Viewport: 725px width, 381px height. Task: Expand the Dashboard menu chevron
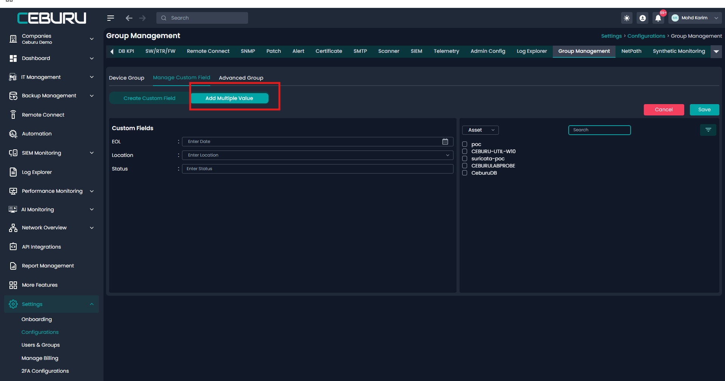pyautogui.click(x=92, y=58)
